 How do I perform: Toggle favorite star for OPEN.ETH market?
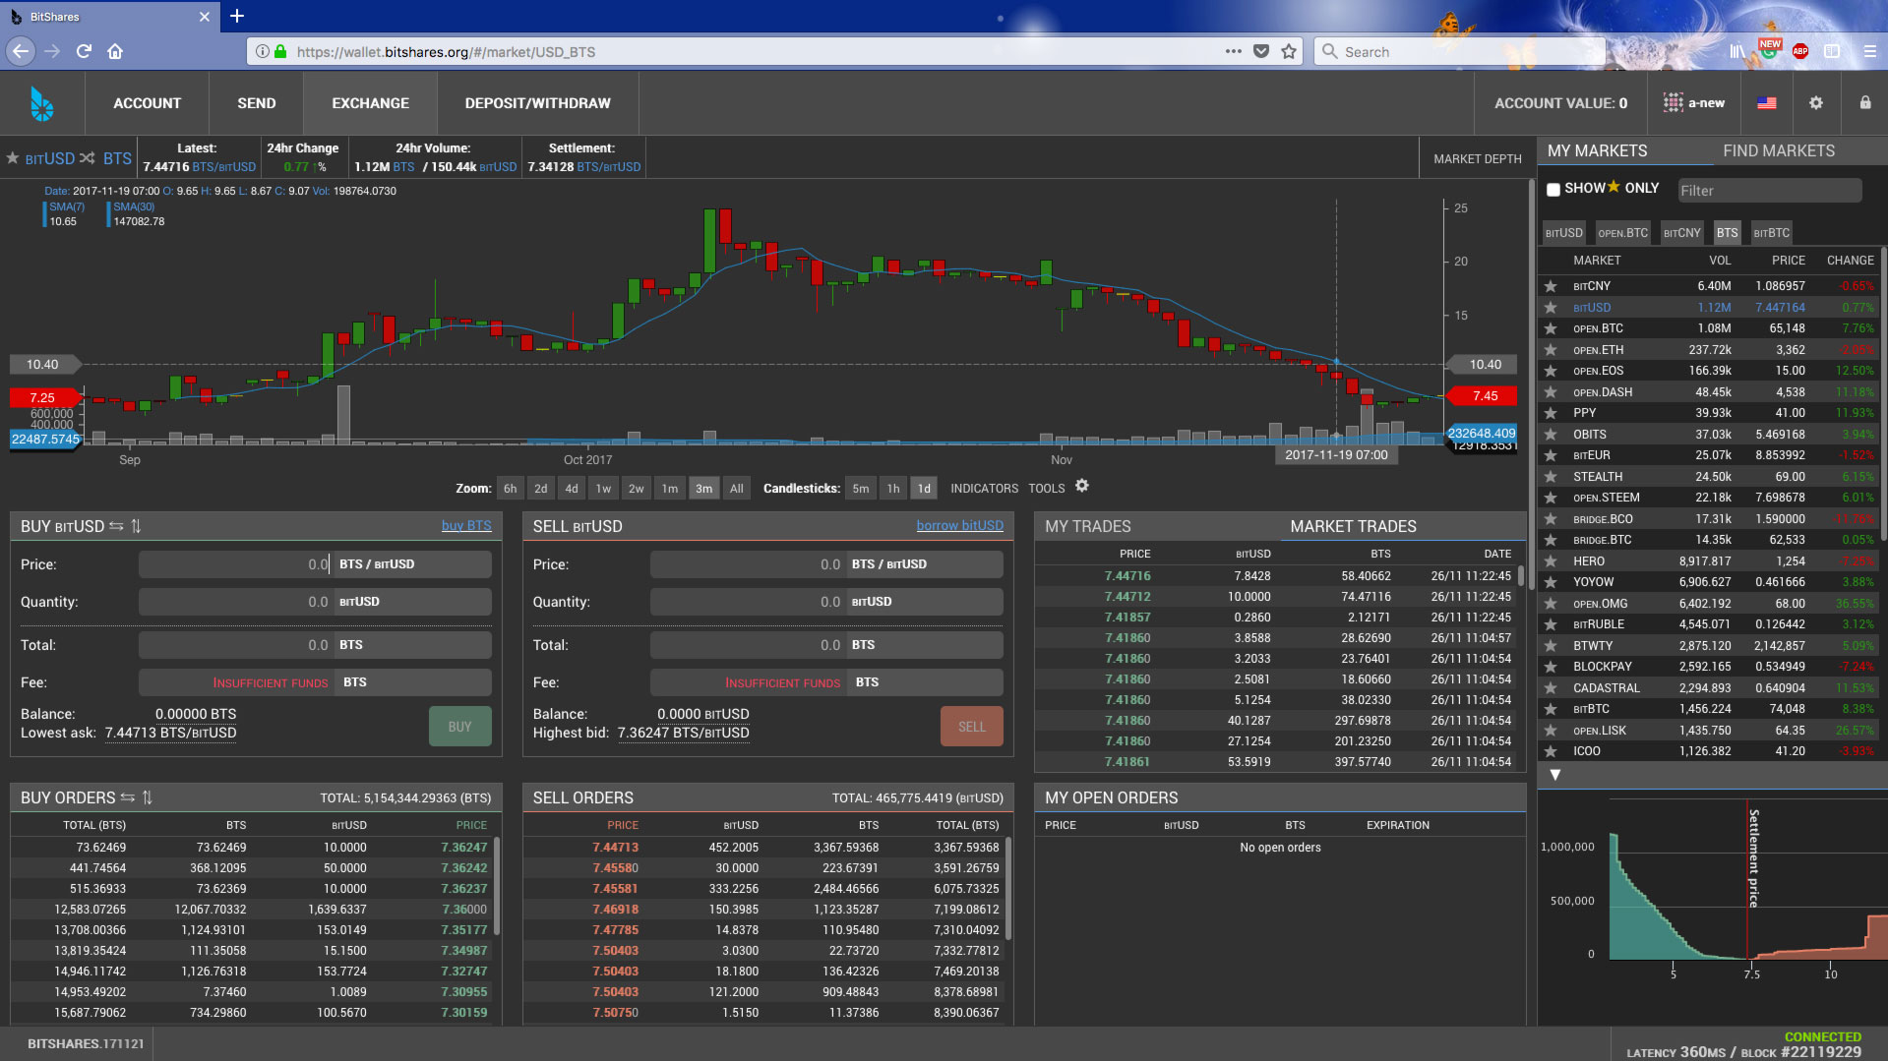1551,350
